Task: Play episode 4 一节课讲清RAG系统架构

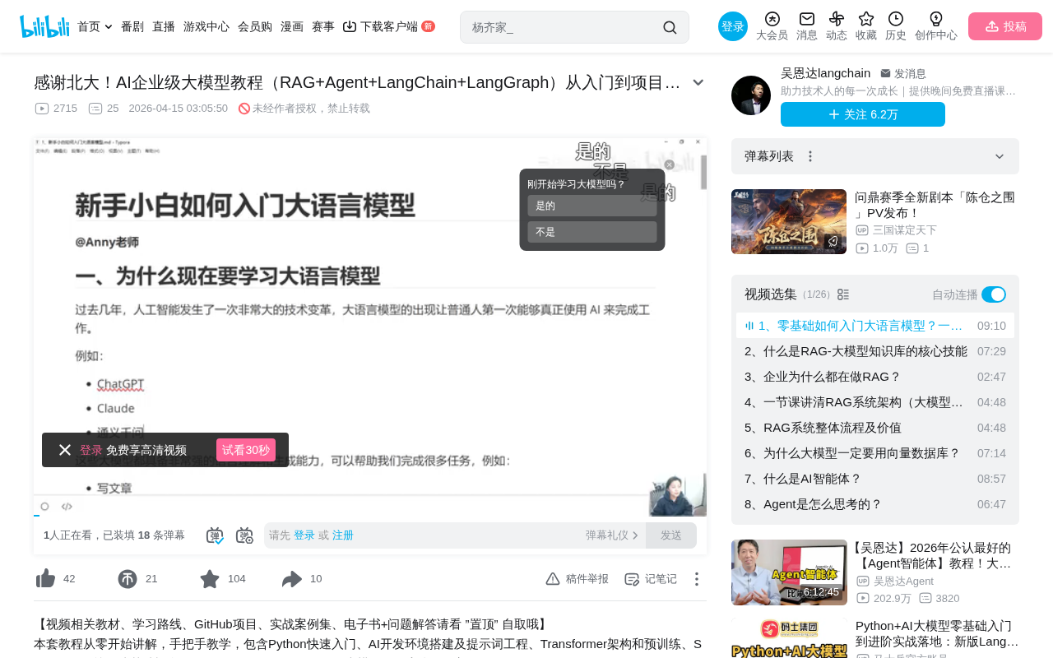Action: [x=875, y=402]
